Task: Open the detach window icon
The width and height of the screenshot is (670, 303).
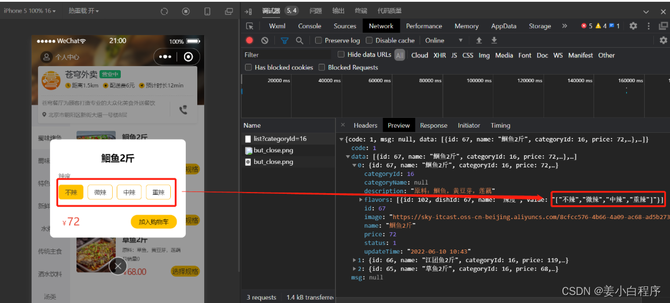Action: [x=229, y=11]
